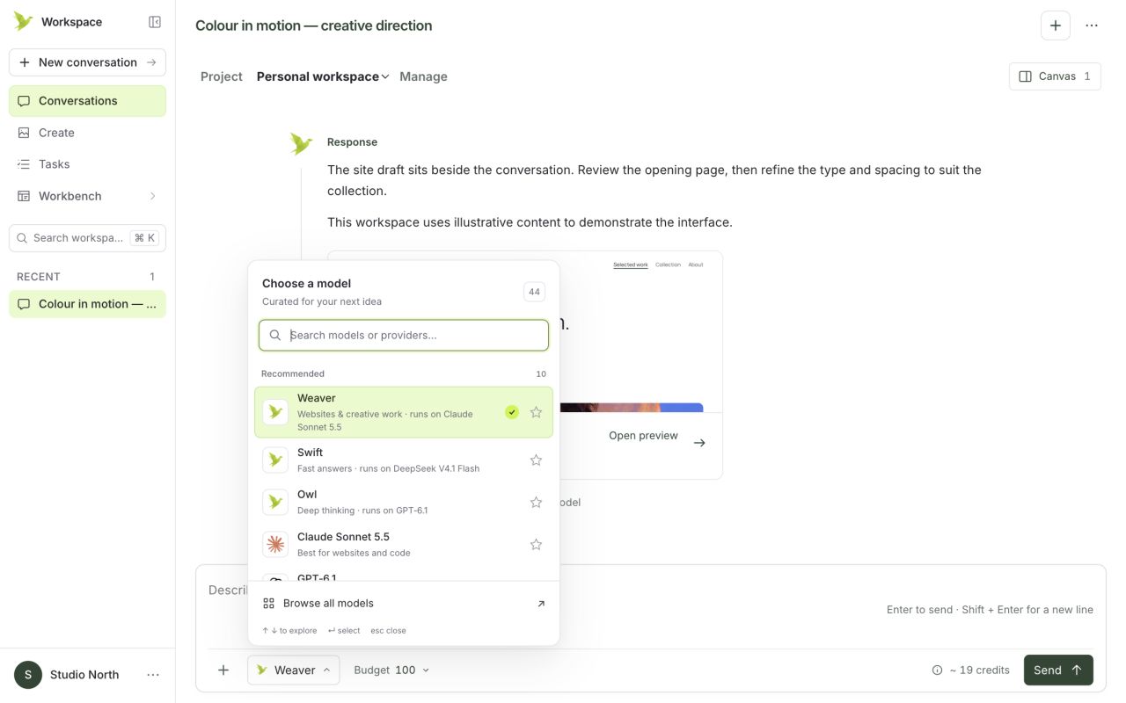This screenshot has height=703, width=1126.
Task: Star the Swift model
Action: (x=536, y=460)
